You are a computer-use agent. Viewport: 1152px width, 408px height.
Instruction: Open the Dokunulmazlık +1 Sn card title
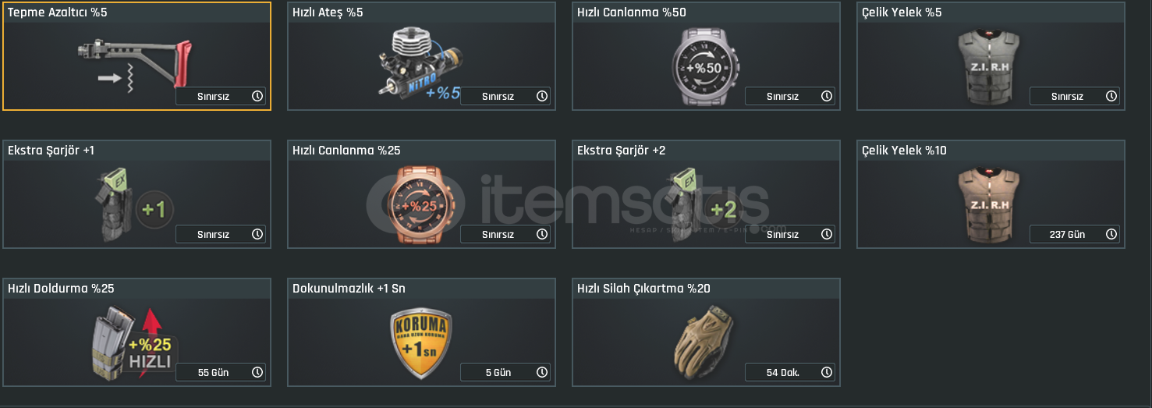pos(349,289)
